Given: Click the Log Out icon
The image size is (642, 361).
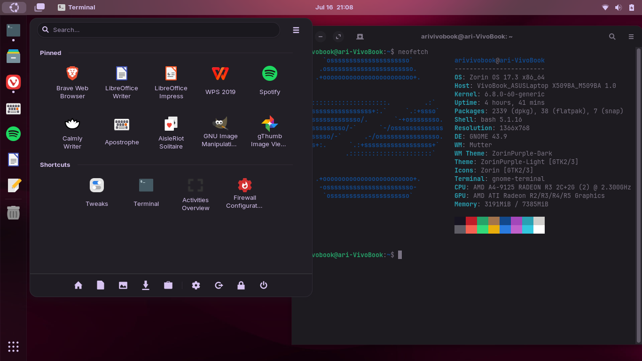Looking at the screenshot, I should tap(219, 285).
